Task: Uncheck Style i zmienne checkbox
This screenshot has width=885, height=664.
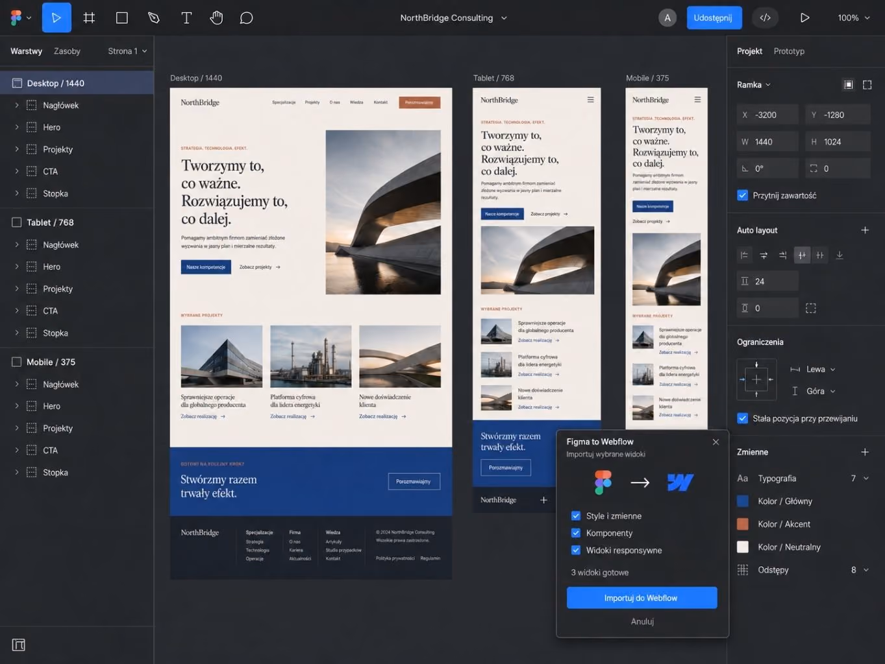Action: coord(575,516)
